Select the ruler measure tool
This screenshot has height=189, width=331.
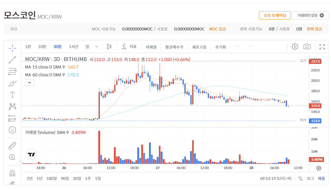(x=12, y=146)
